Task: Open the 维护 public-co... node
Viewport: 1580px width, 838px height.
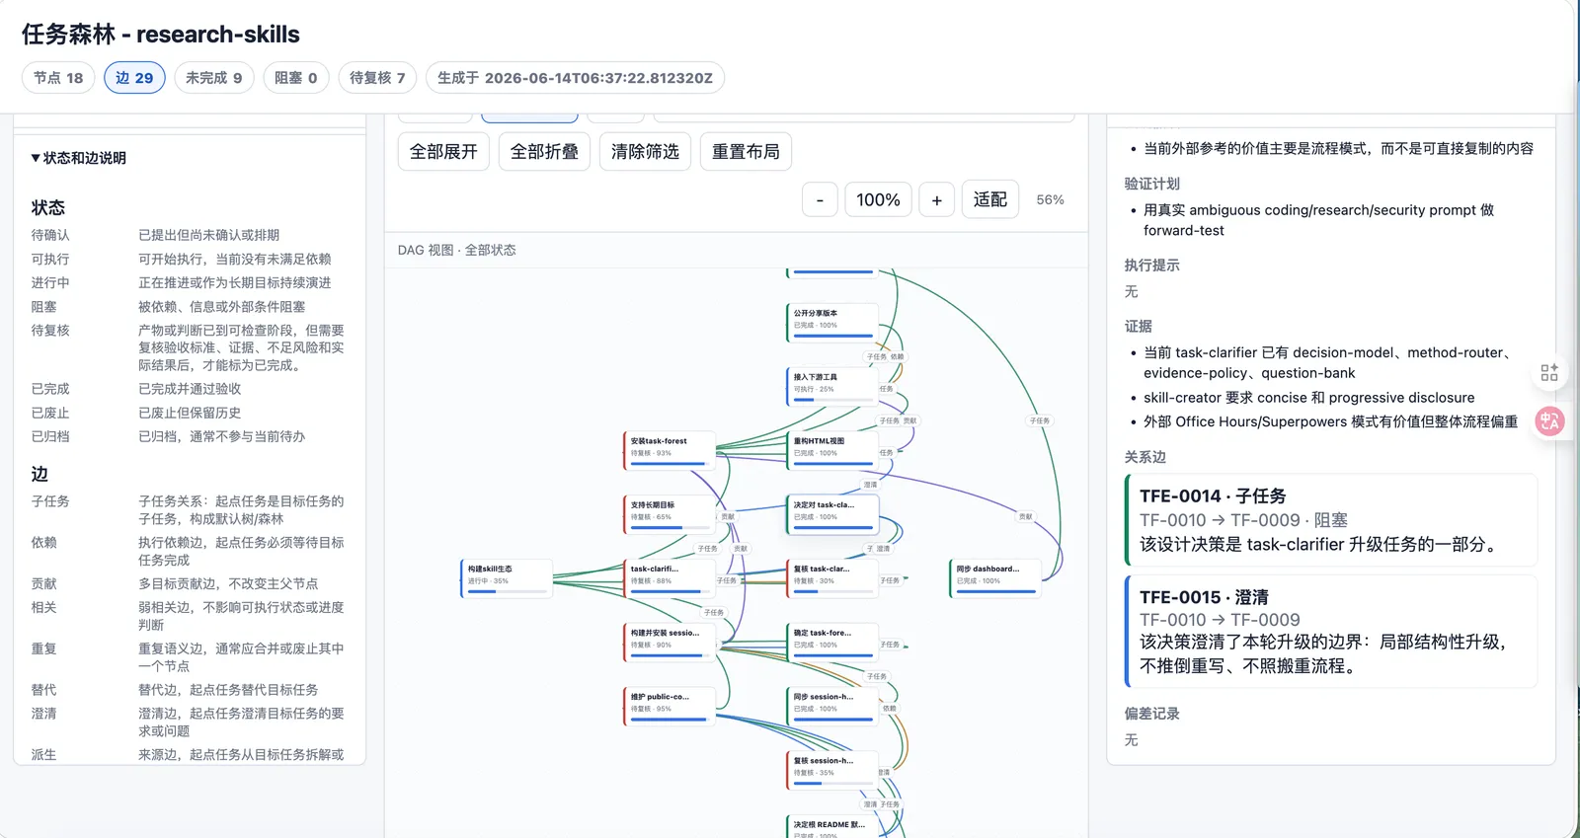Action: point(669,706)
